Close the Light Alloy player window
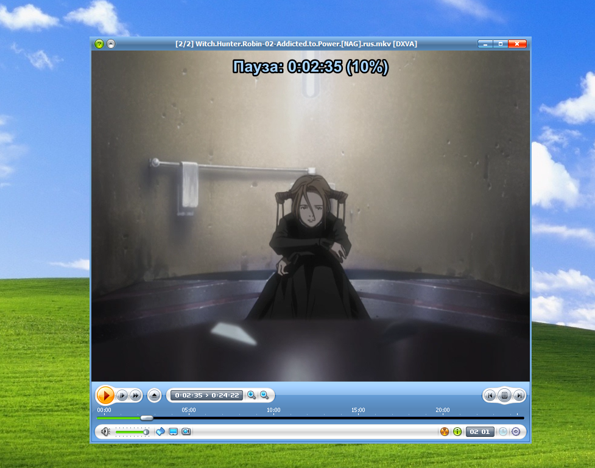The image size is (595, 468). [x=517, y=44]
